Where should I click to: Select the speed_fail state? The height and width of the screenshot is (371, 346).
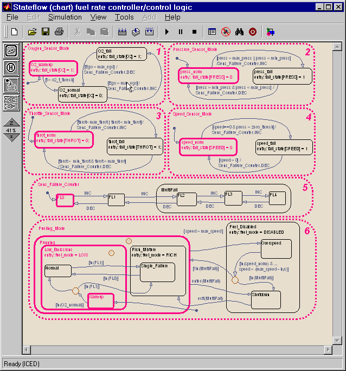(x=284, y=147)
